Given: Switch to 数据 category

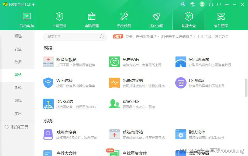Looking at the screenshot, I should [x=18, y=62].
